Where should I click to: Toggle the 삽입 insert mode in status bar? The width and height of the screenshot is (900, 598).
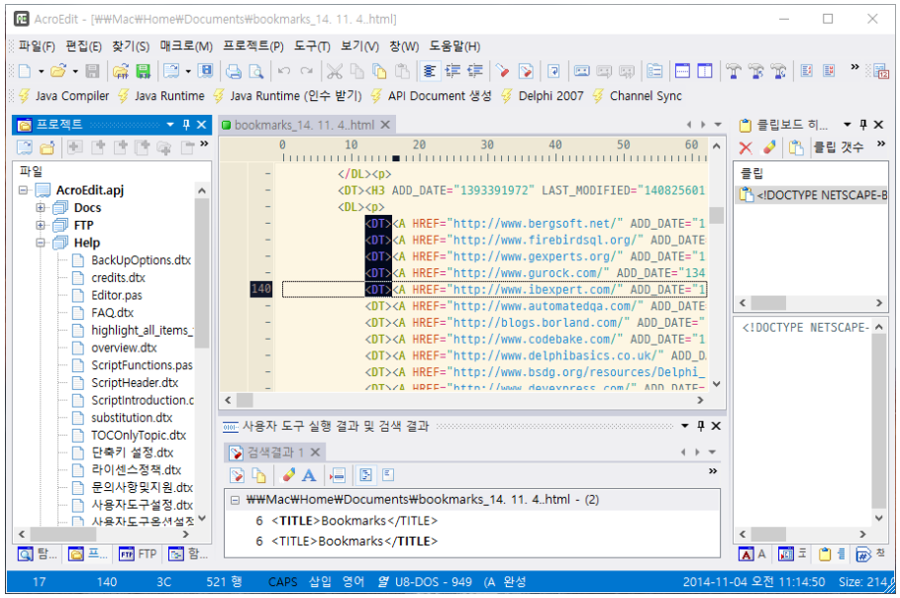[321, 582]
